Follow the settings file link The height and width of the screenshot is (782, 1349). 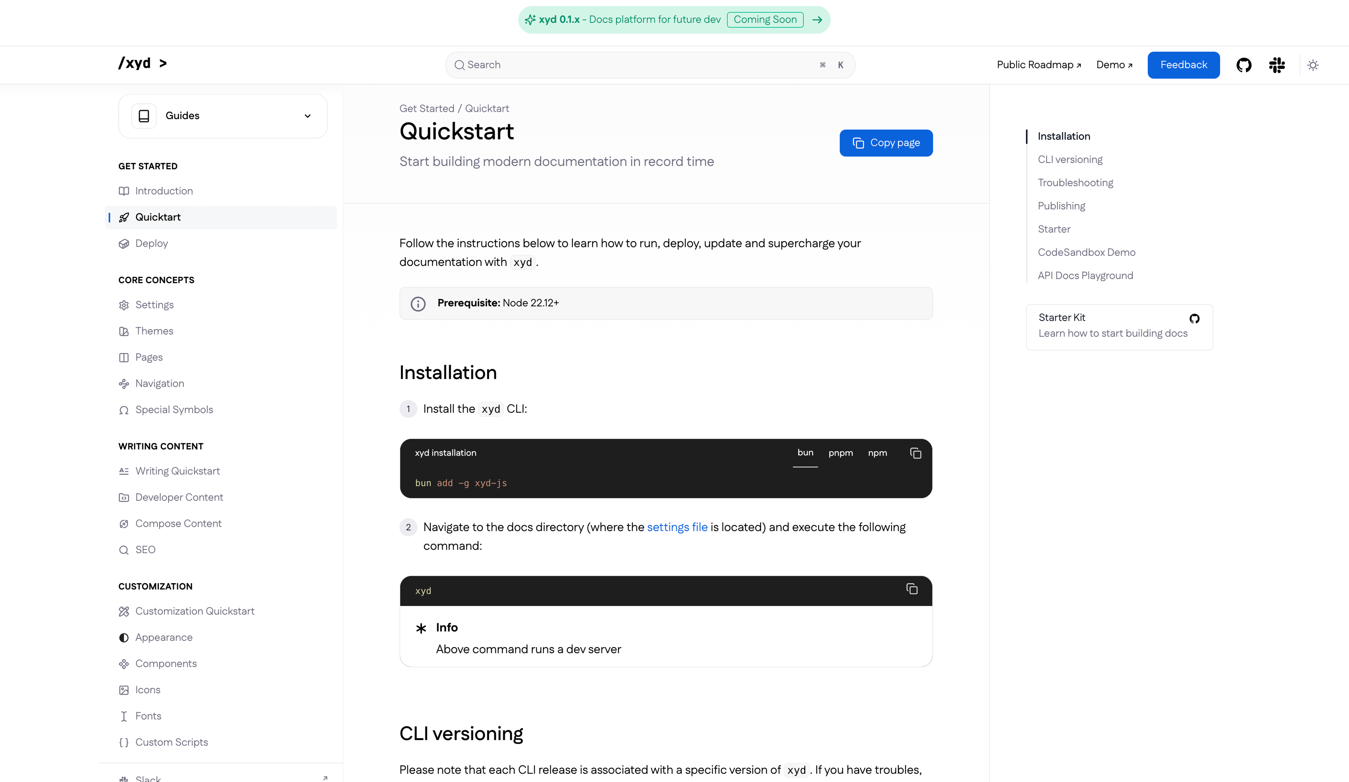pos(677,527)
